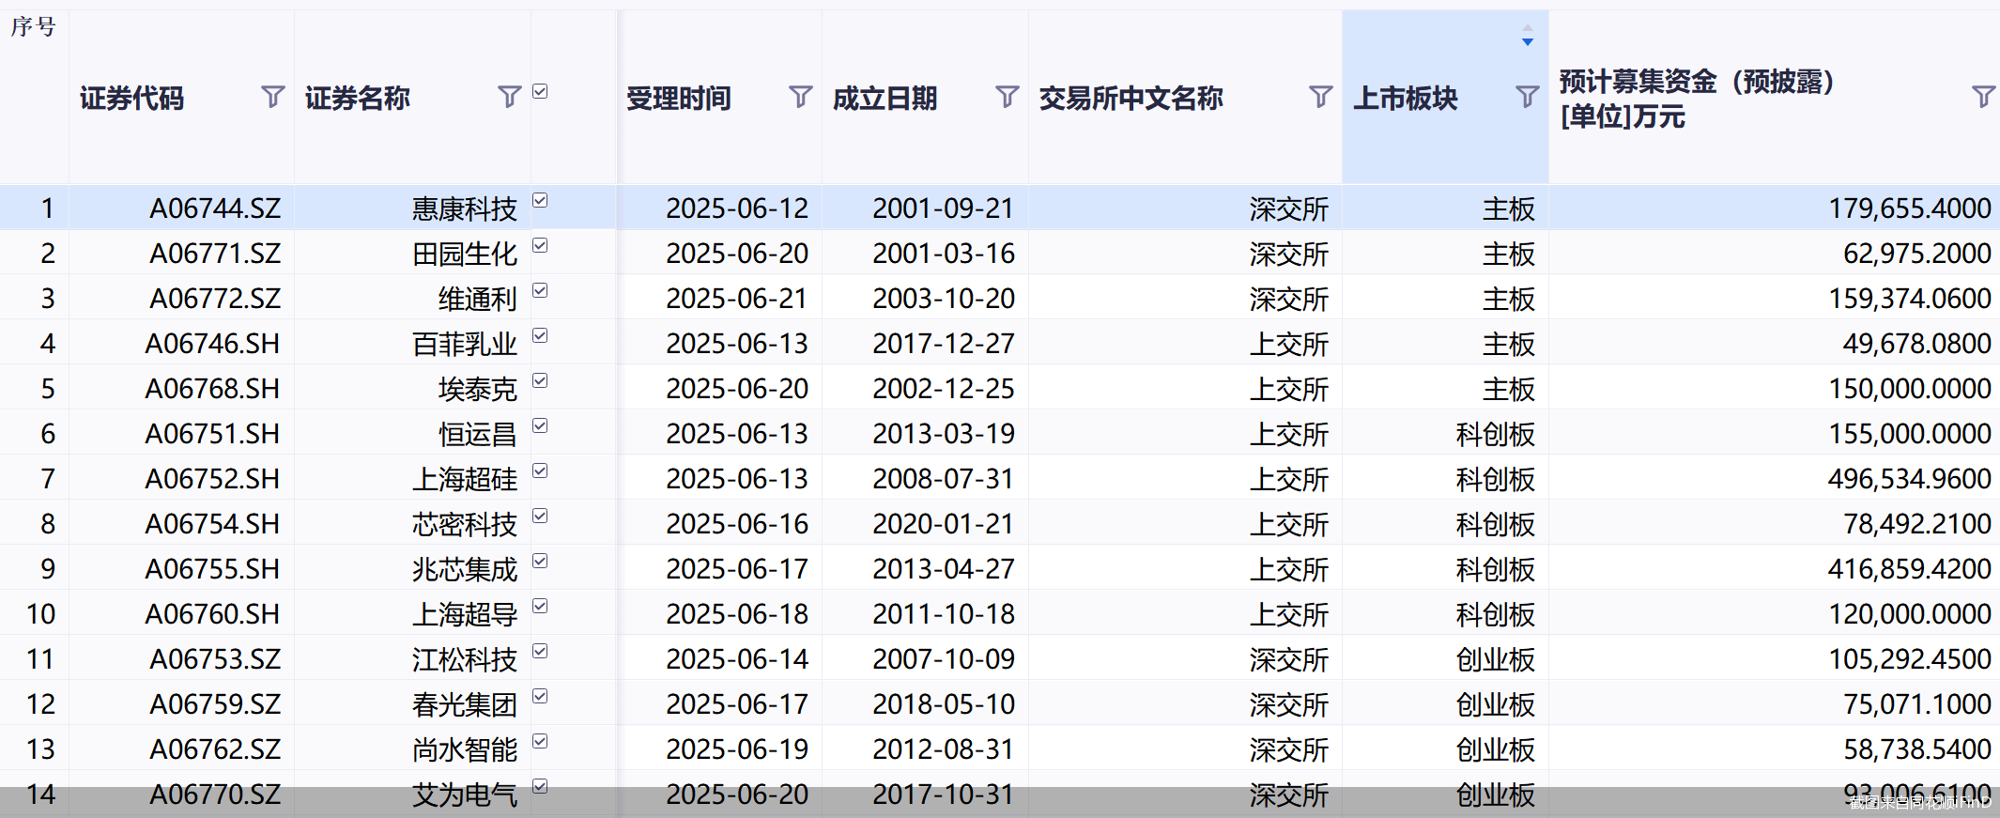Image resolution: width=2000 pixels, height=818 pixels.
Task: Click the 上市板块 column header
Action: [x=1405, y=98]
